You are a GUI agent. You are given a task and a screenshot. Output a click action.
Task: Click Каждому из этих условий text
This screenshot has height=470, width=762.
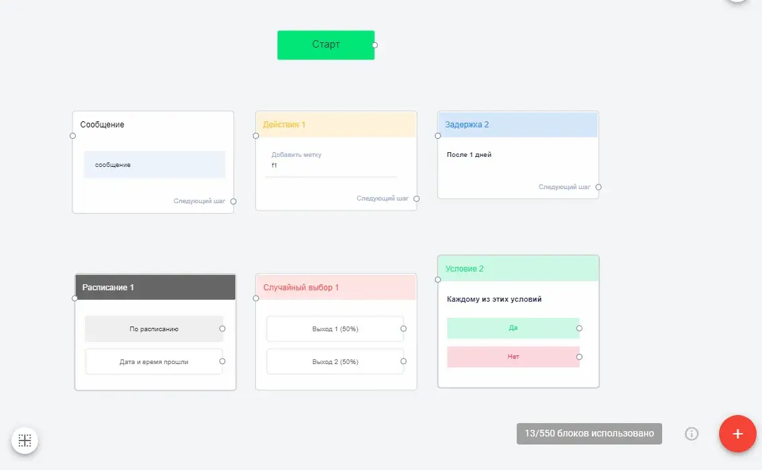(494, 300)
